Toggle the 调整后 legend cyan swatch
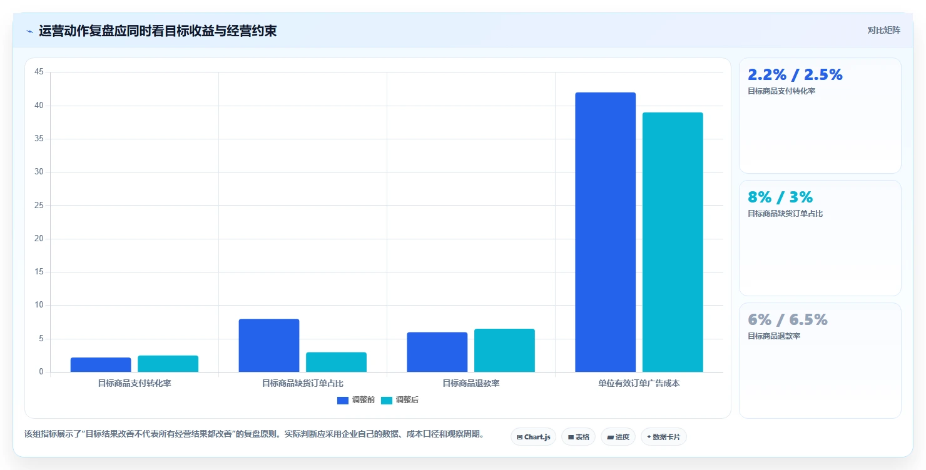The width and height of the screenshot is (926, 470). pyautogui.click(x=387, y=400)
